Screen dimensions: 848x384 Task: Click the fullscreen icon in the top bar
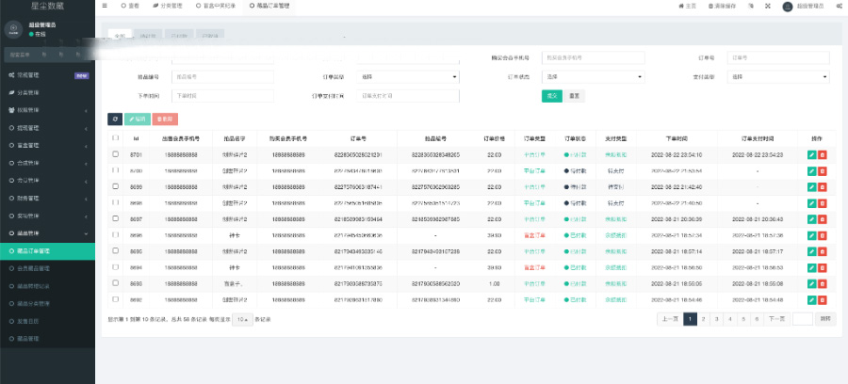click(x=766, y=6)
